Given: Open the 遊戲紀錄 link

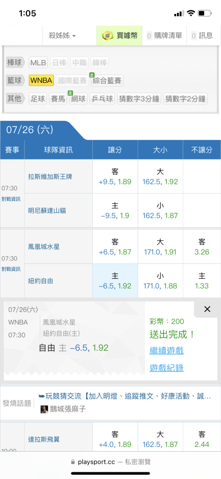Looking at the screenshot, I should [166, 368].
